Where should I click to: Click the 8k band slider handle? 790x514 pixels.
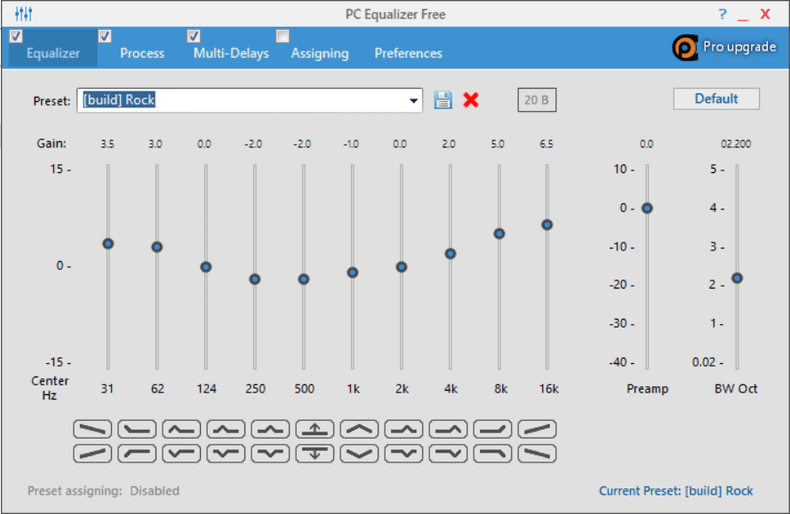[499, 233]
